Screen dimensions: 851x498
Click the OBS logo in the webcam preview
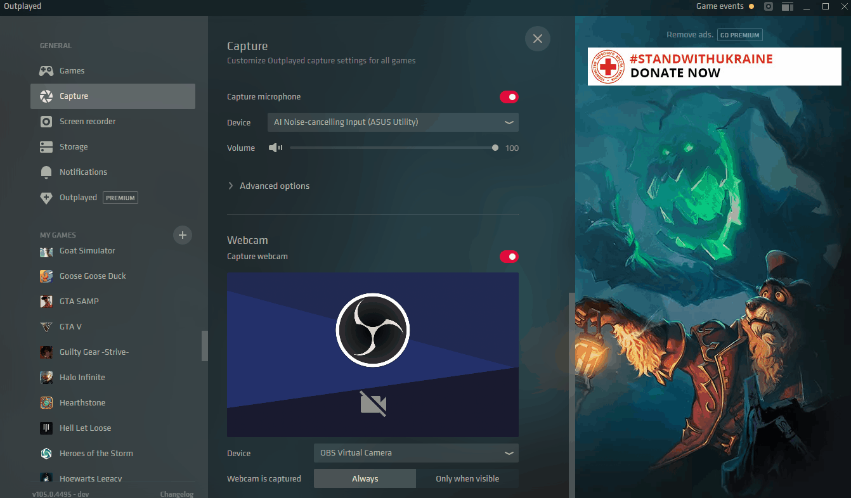[x=373, y=329]
